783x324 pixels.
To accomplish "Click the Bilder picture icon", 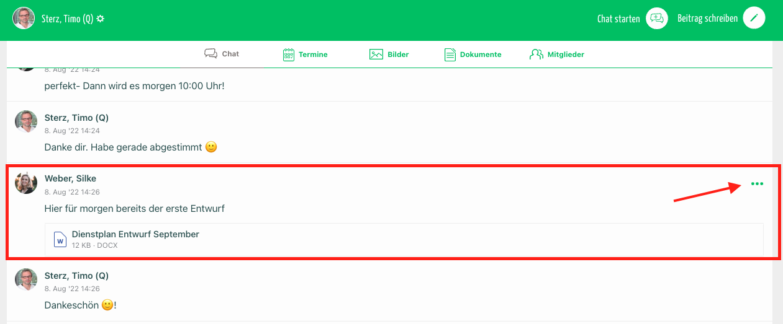I will tap(376, 55).
